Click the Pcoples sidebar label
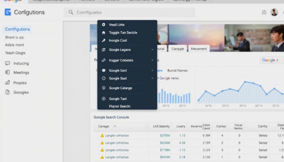This screenshot has width=284, height=162. 20,83
